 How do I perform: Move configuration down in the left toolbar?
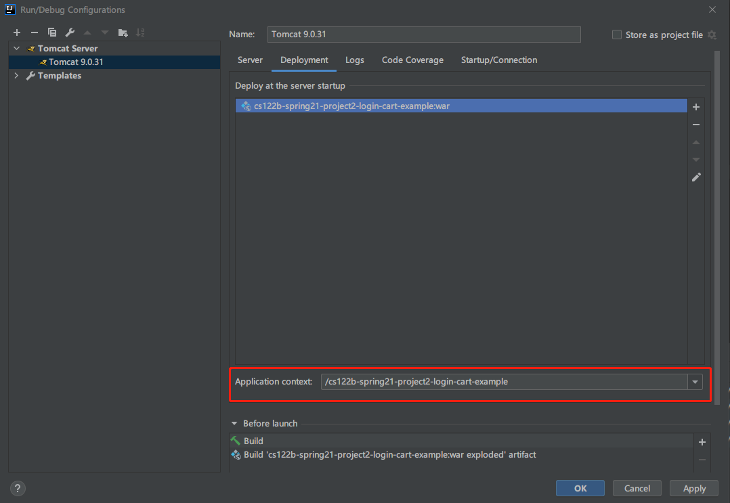[x=105, y=32]
